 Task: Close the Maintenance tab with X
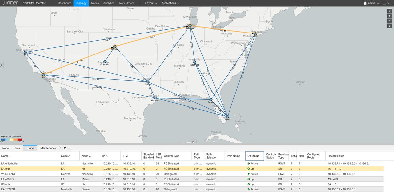(60, 148)
